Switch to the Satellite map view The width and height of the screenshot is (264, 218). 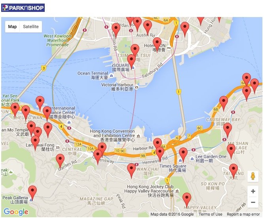[31, 27]
